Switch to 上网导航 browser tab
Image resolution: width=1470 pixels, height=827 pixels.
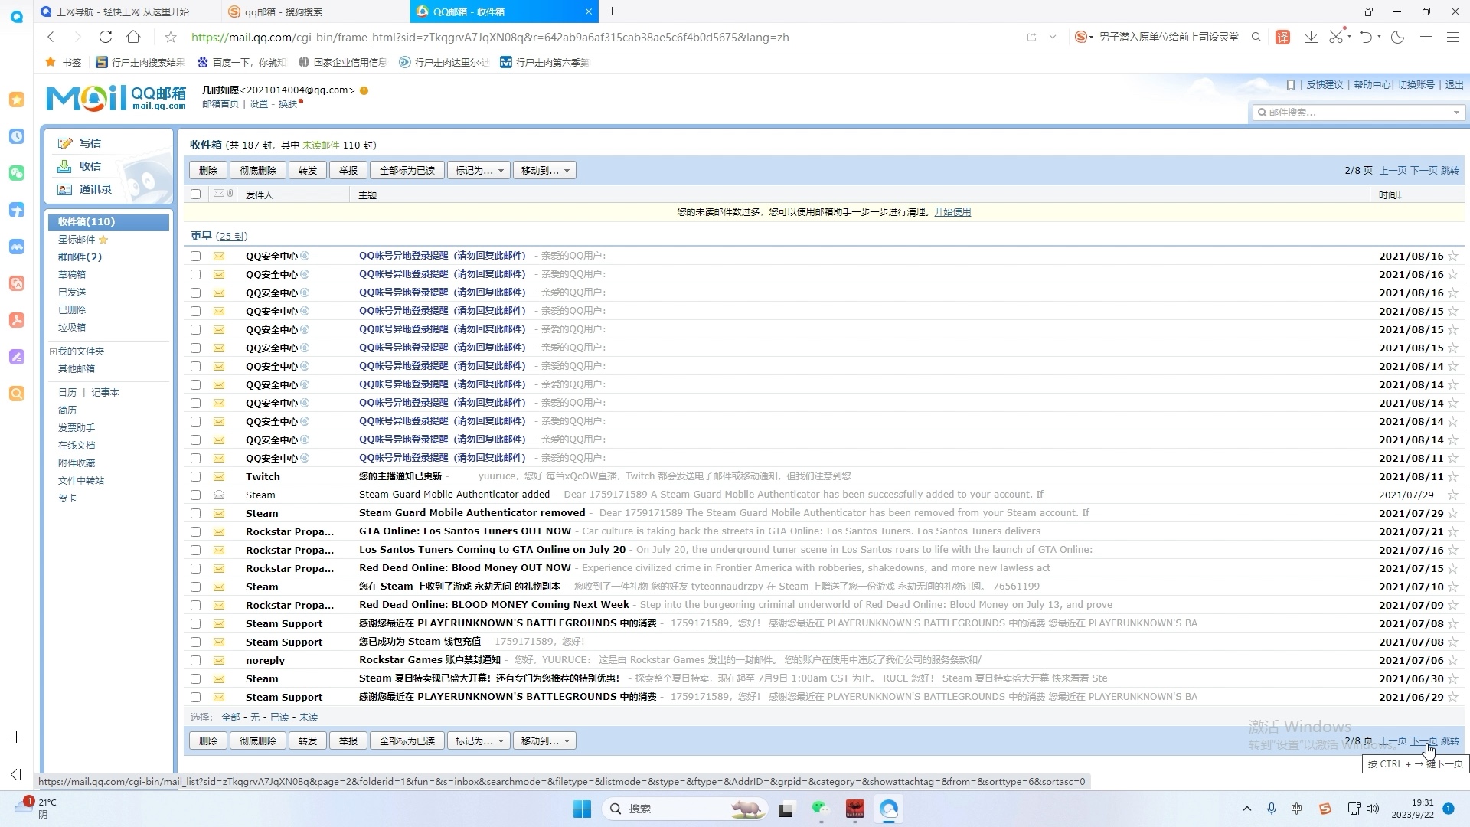pyautogui.click(x=129, y=11)
